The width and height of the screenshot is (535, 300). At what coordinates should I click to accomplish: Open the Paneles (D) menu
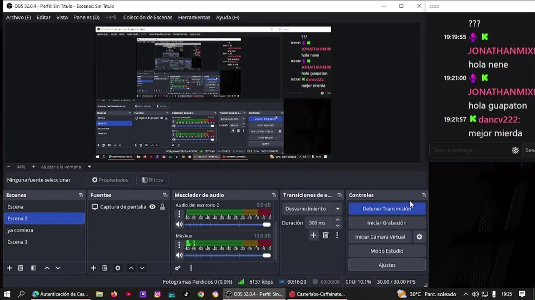click(x=86, y=17)
